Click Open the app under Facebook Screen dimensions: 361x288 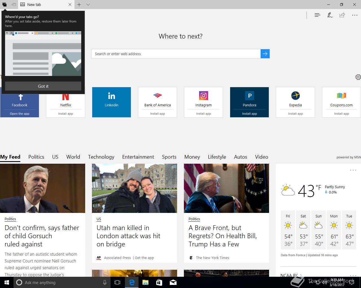point(19,114)
